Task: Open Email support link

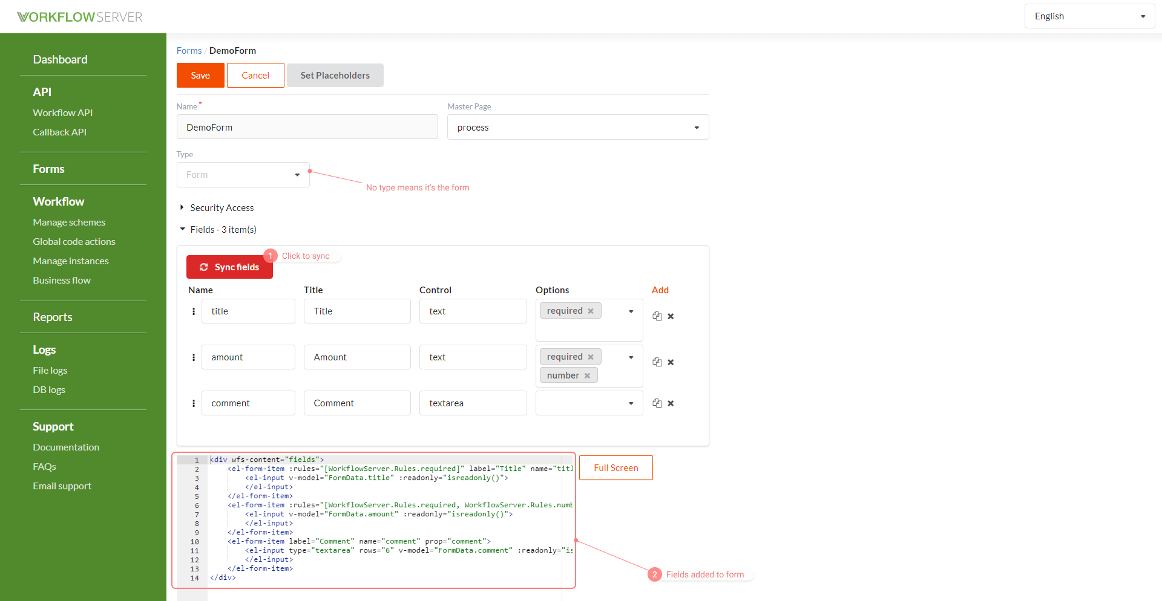Action: (x=62, y=486)
